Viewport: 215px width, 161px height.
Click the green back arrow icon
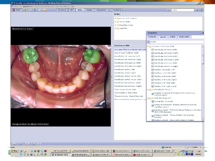(25, 10)
